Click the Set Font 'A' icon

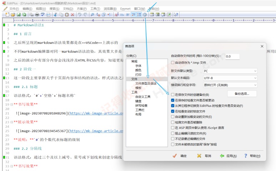(x=116, y=15)
